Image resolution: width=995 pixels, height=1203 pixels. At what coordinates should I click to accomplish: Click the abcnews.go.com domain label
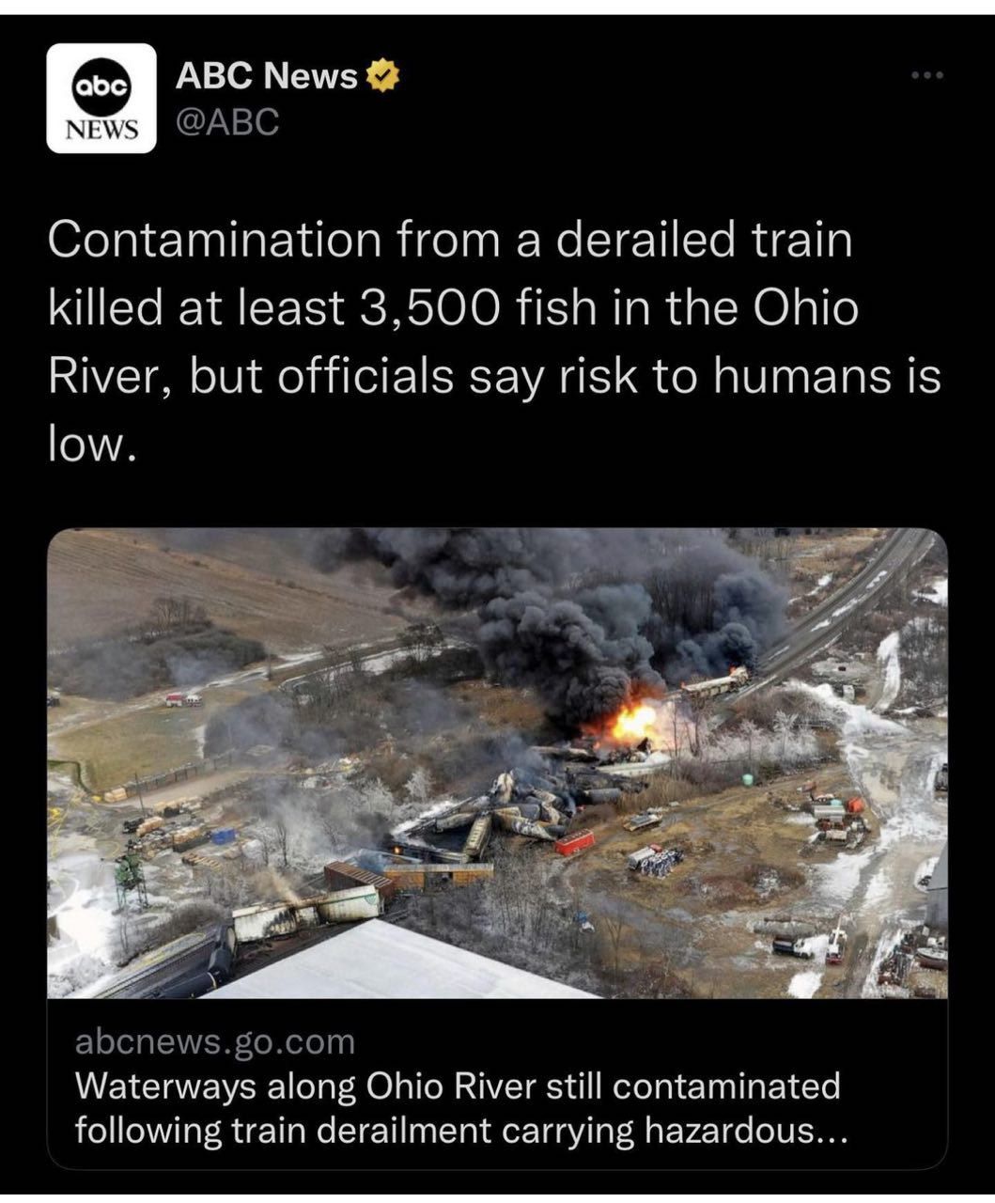[x=214, y=1041]
